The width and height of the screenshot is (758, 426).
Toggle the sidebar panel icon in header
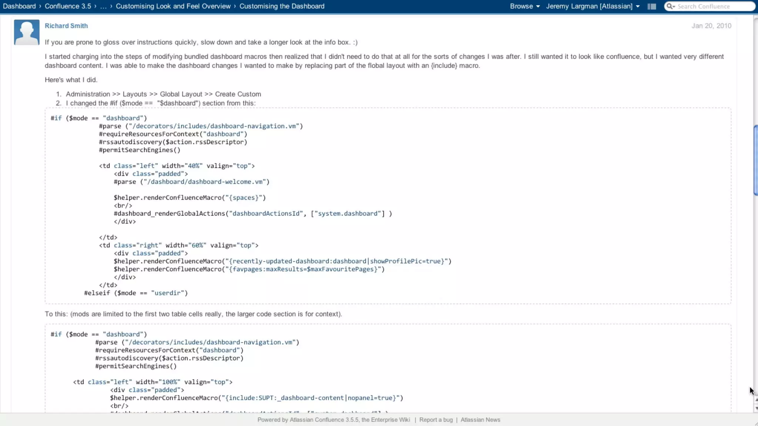point(652,6)
